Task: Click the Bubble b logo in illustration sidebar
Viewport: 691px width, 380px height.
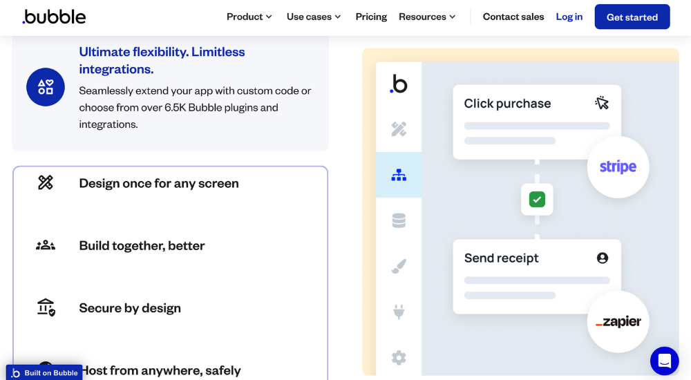Action: coord(399,84)
